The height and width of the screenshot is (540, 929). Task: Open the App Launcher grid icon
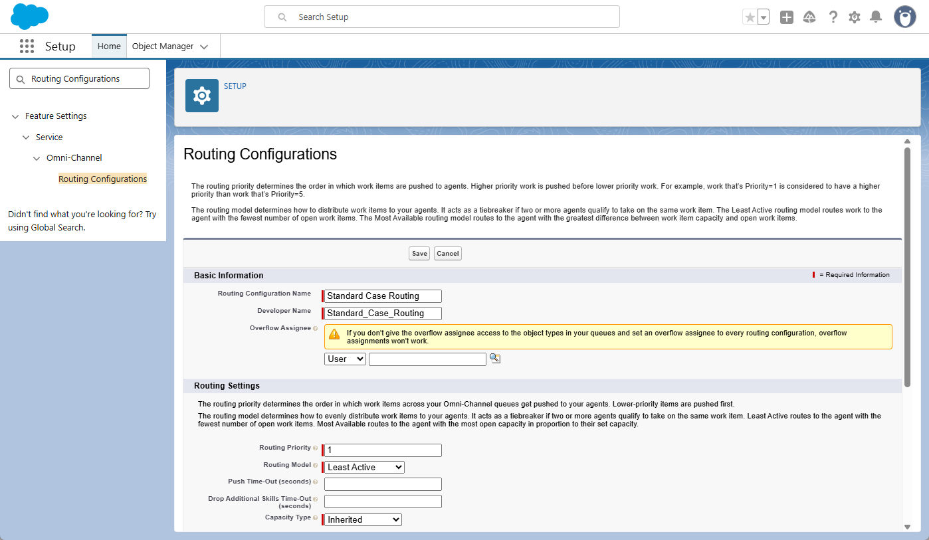27,46
